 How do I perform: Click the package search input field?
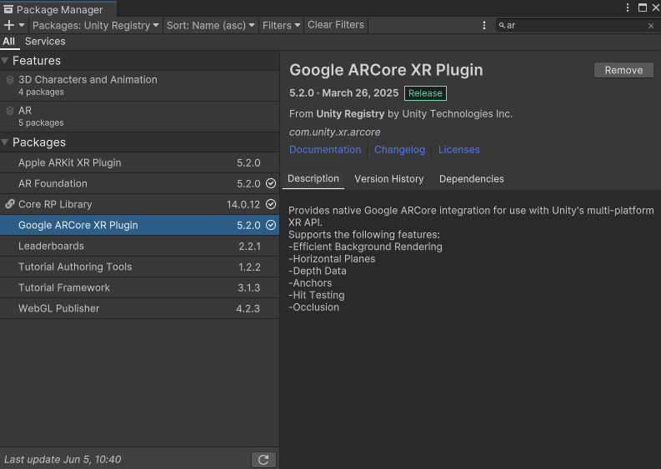[575, 26]
